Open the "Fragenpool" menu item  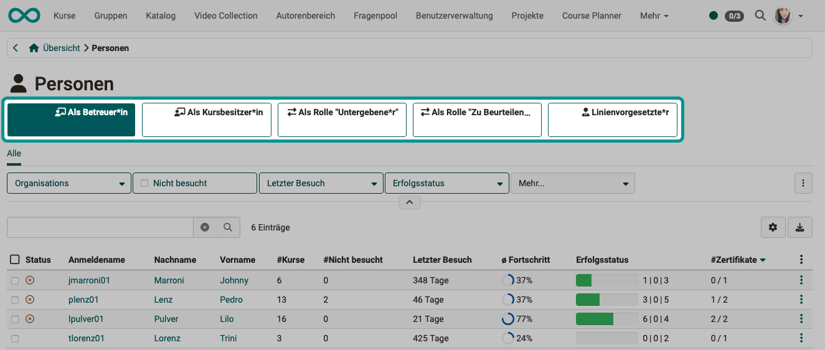(x=375, y=16)
